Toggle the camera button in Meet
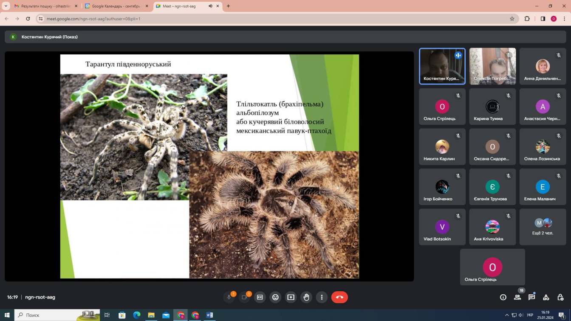This screenshot has height=321, width=571. click(244, 297)
